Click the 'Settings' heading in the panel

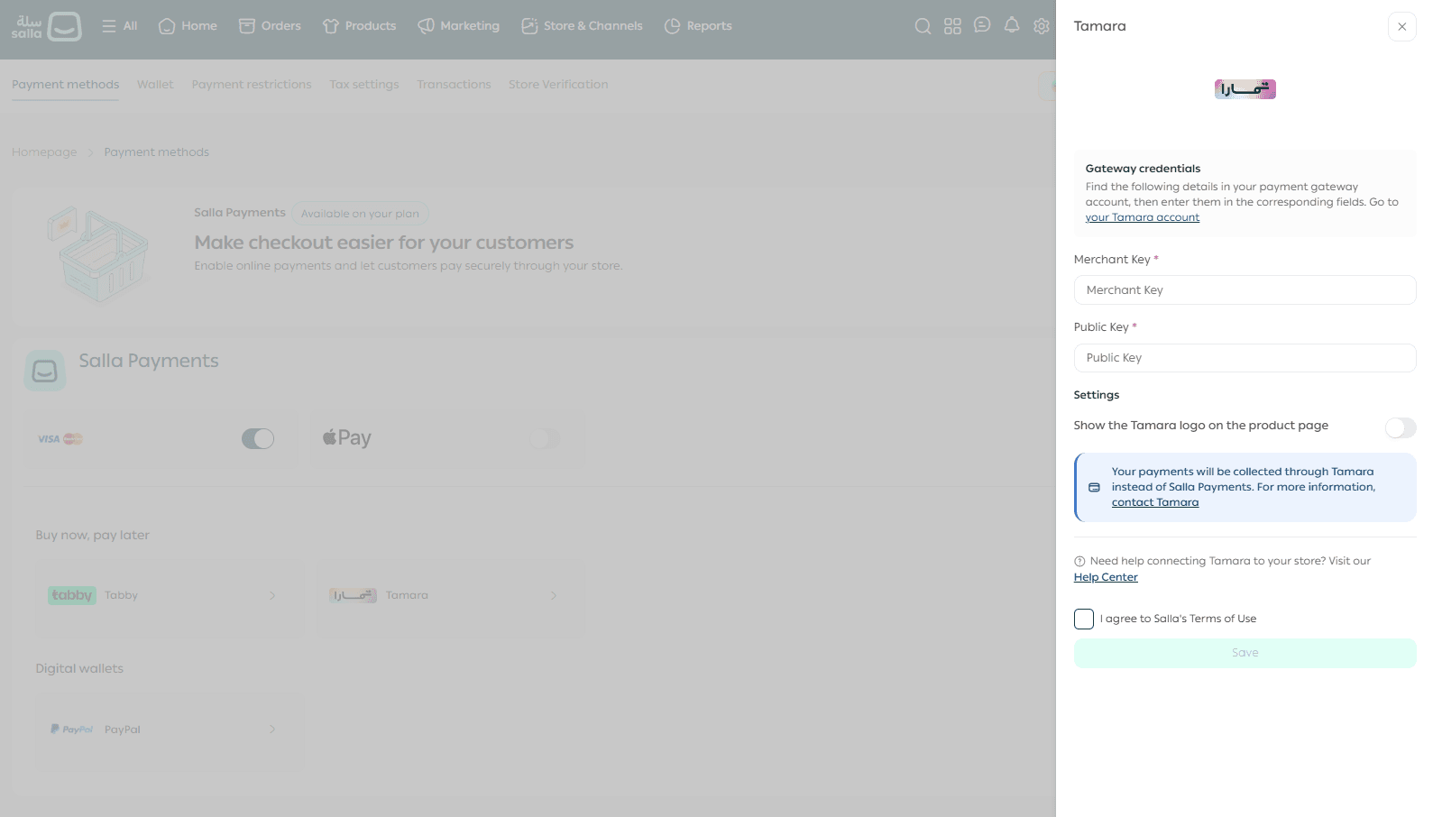[x=1097, y=395]
